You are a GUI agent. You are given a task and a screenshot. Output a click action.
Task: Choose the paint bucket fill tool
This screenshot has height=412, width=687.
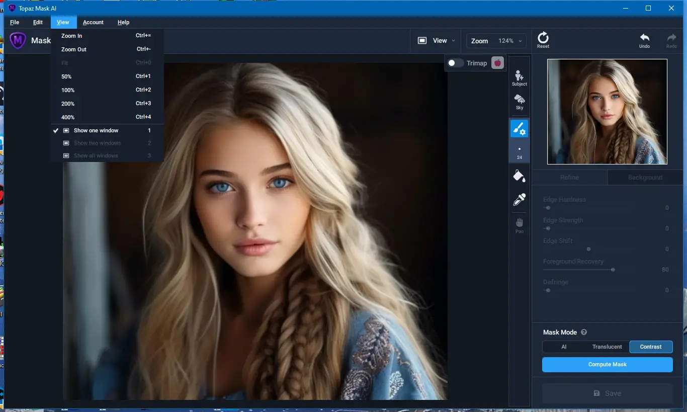pyautogui.click(x=519, y=176)
